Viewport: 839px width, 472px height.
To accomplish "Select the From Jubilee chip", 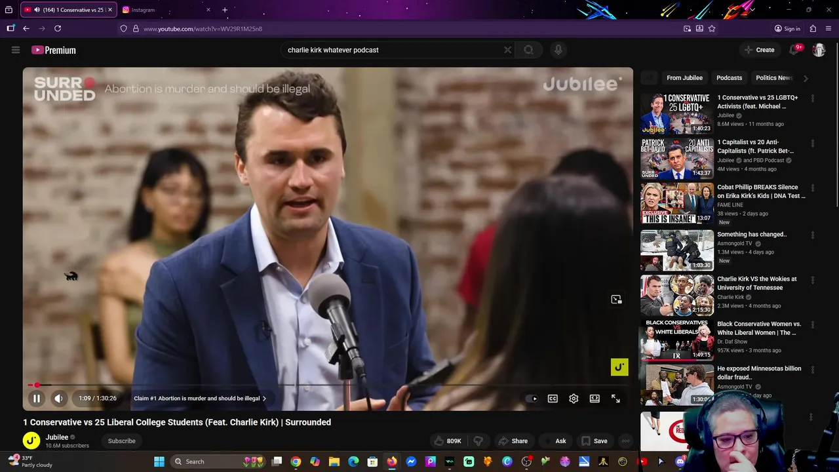I will pyautogui.click(x=684, y=78).
